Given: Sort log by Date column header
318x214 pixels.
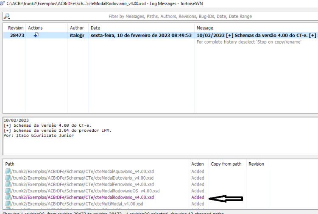Looking at the screenshot, I should coord(95,28).
